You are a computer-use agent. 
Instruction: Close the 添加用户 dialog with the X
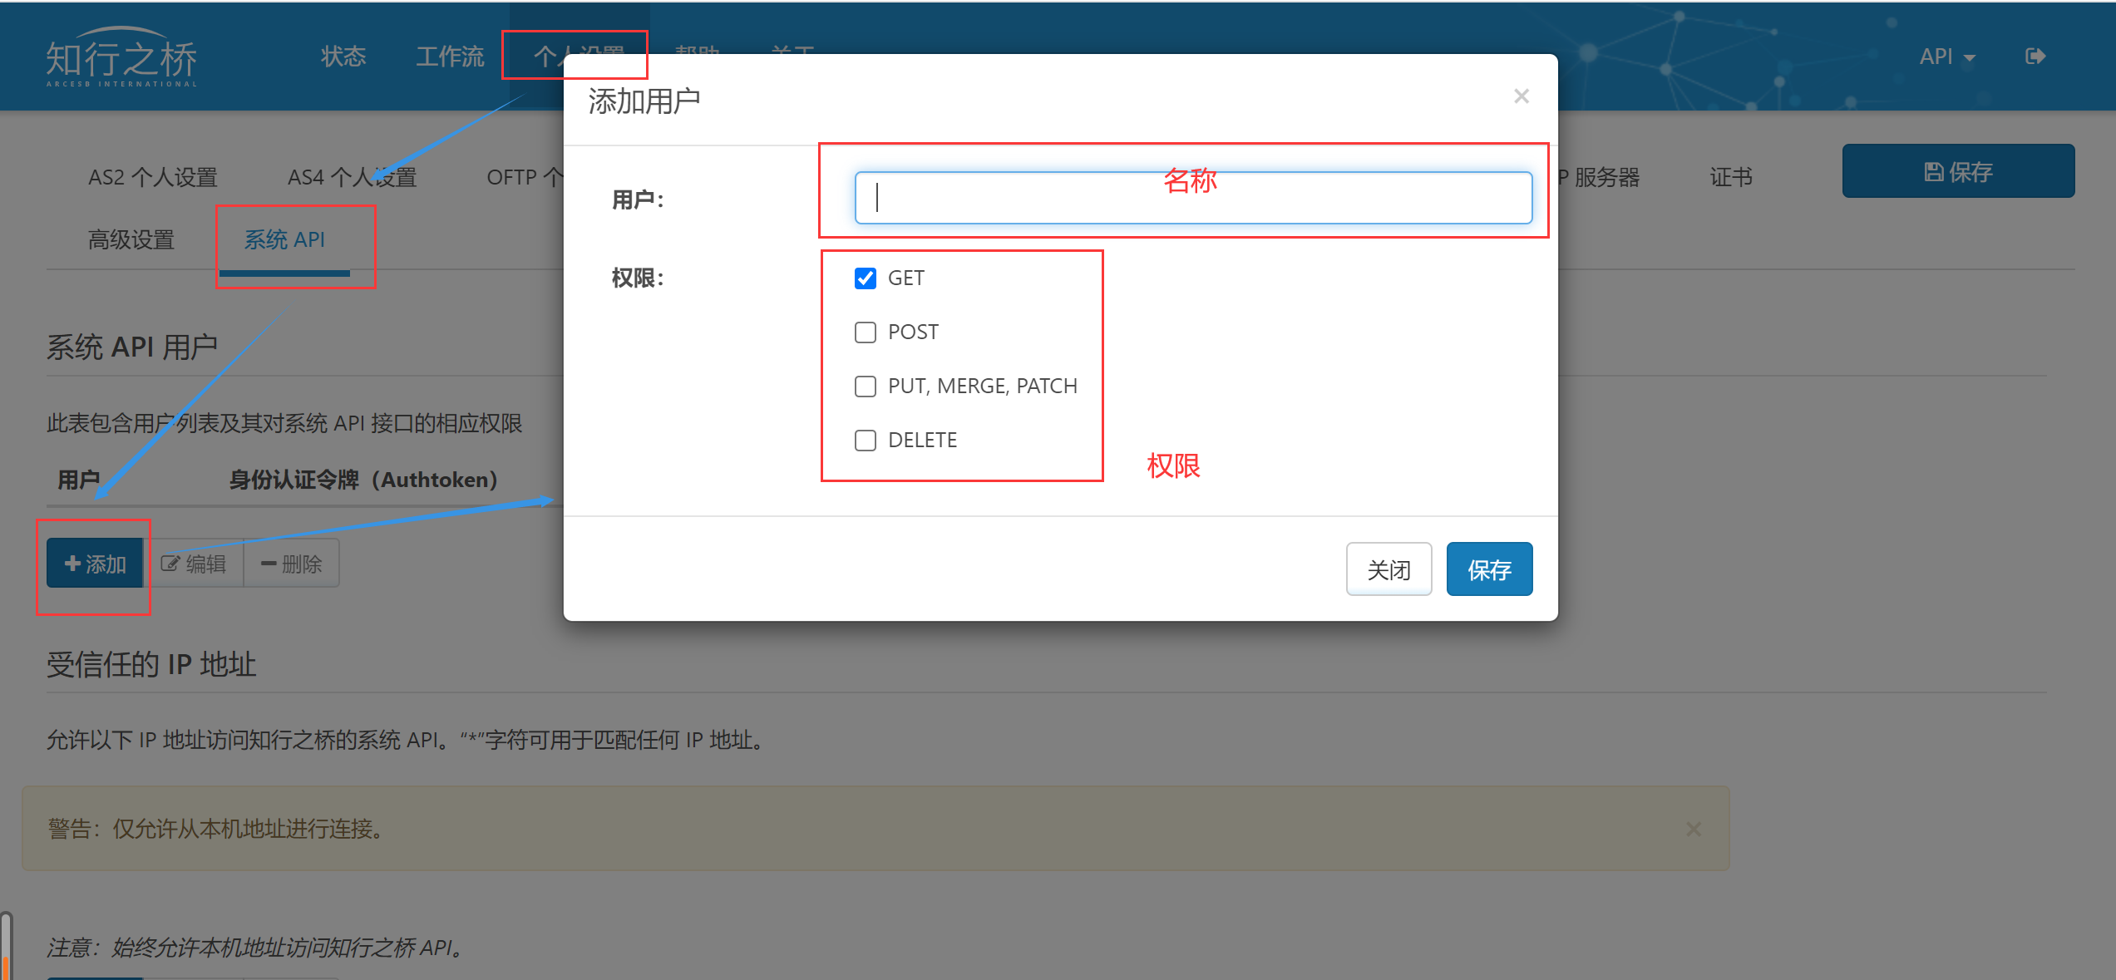pyautogui.click(x=1522, y=96)
